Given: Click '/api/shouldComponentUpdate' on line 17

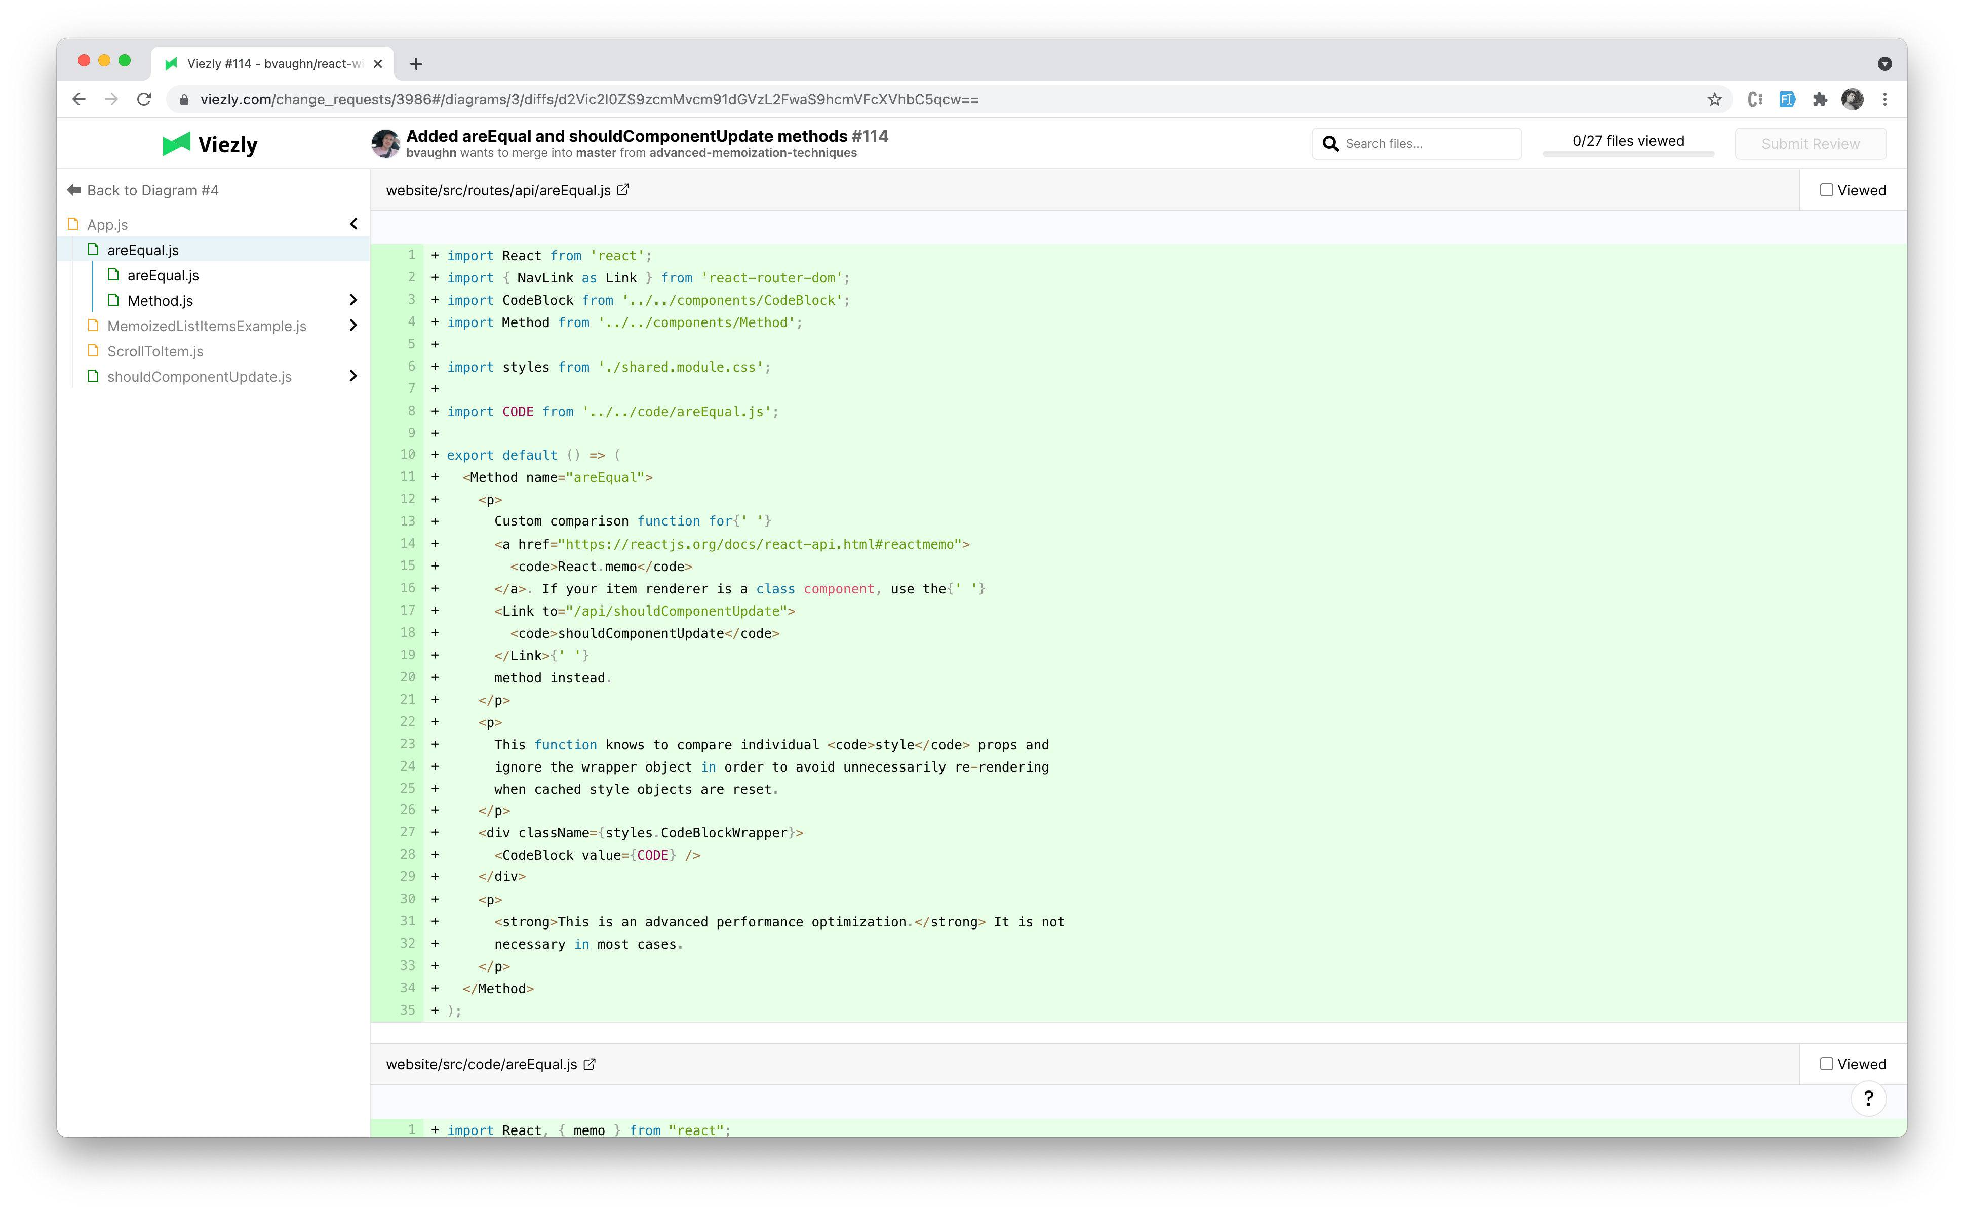Looking at the screenshot, I should coord(677,611).
